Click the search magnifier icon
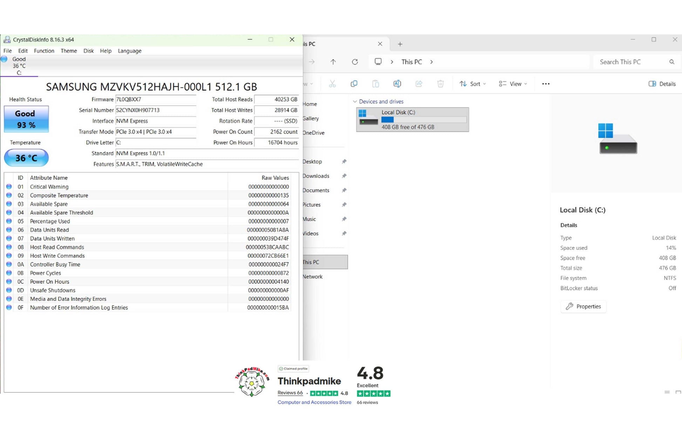682x428 pixels. [671, 62]
